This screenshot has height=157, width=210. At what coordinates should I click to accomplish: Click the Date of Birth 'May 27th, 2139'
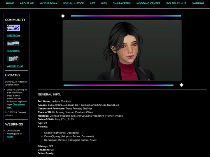[x=56, y=119]
